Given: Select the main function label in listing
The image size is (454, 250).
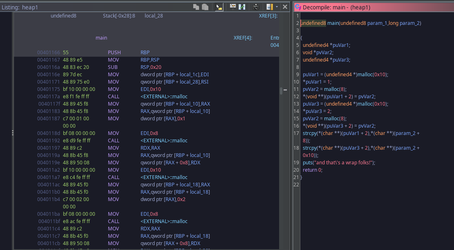Looking at the screenshot, I should (101, 38).
